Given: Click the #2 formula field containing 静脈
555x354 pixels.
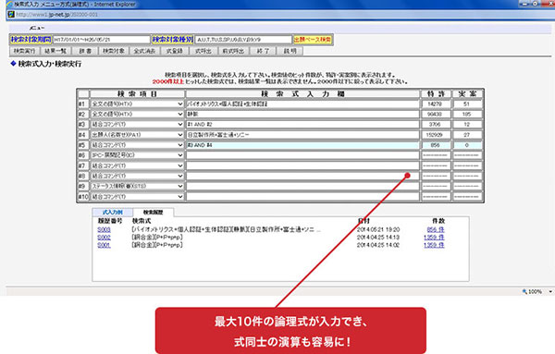Looking at the screenshot, I should 302,115.
